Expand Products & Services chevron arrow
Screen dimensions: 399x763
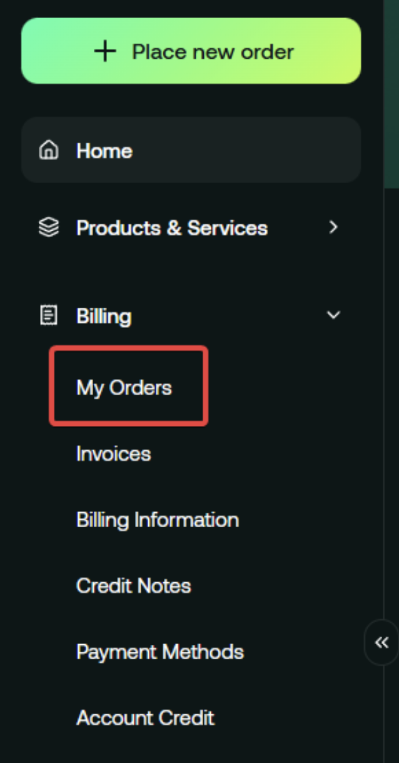tap(333, 228)
